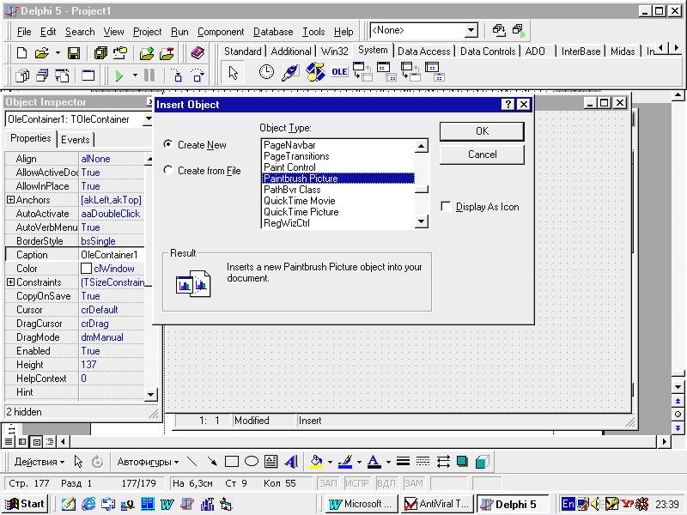Click the Pause program icon
Viewport: 687px width, 515px height.
coord(149,76)
